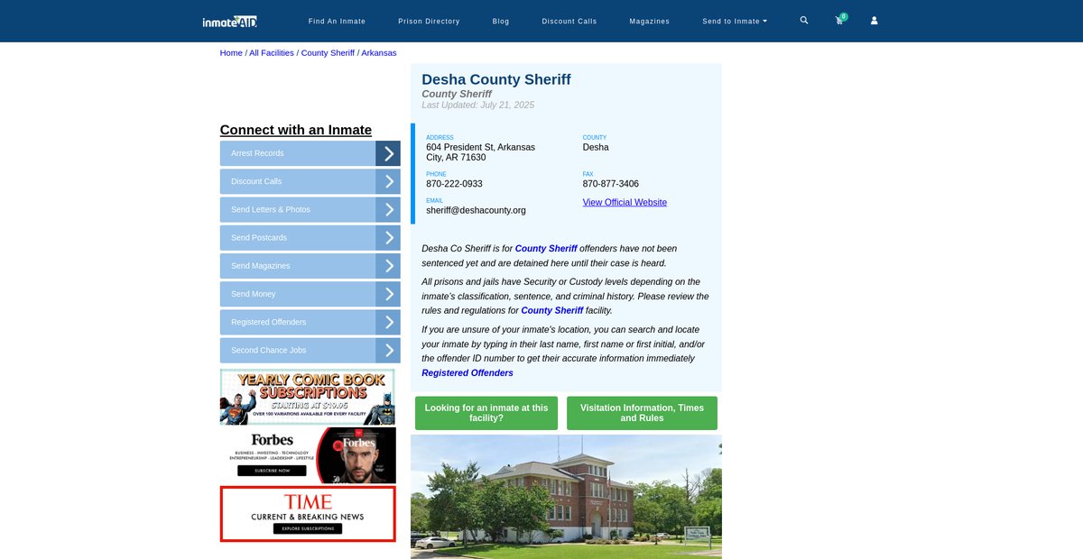Open the user account icon
1083x559 pixels.
tap(874, 20)
